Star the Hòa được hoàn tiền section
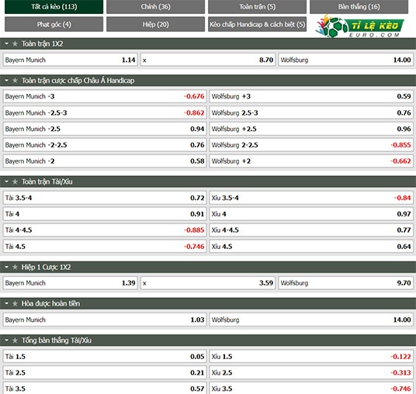This screenshot has height=394, width=416. (15, 303)
